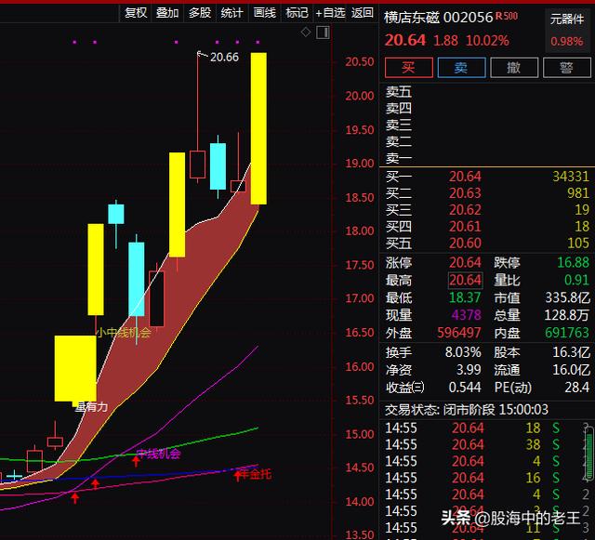The image size is (595, 540).
Task: Select the 画线 drawing tool
Action: click(x=265, y=12)
